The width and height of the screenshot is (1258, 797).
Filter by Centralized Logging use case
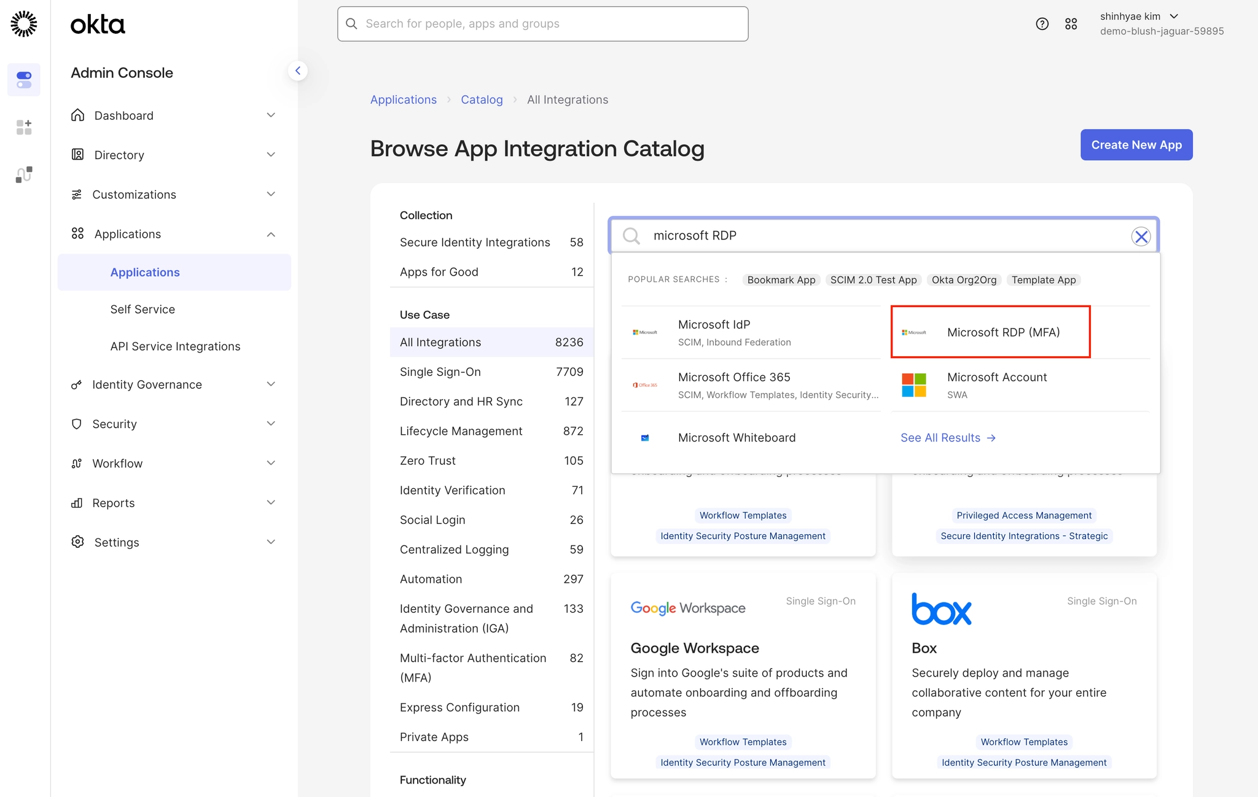click(491, 550)
